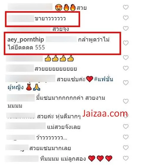Heart the แม่ลูกสอง three-hearts comment
The height and width of the screenshot is (166, 144).
click(126, 158)
